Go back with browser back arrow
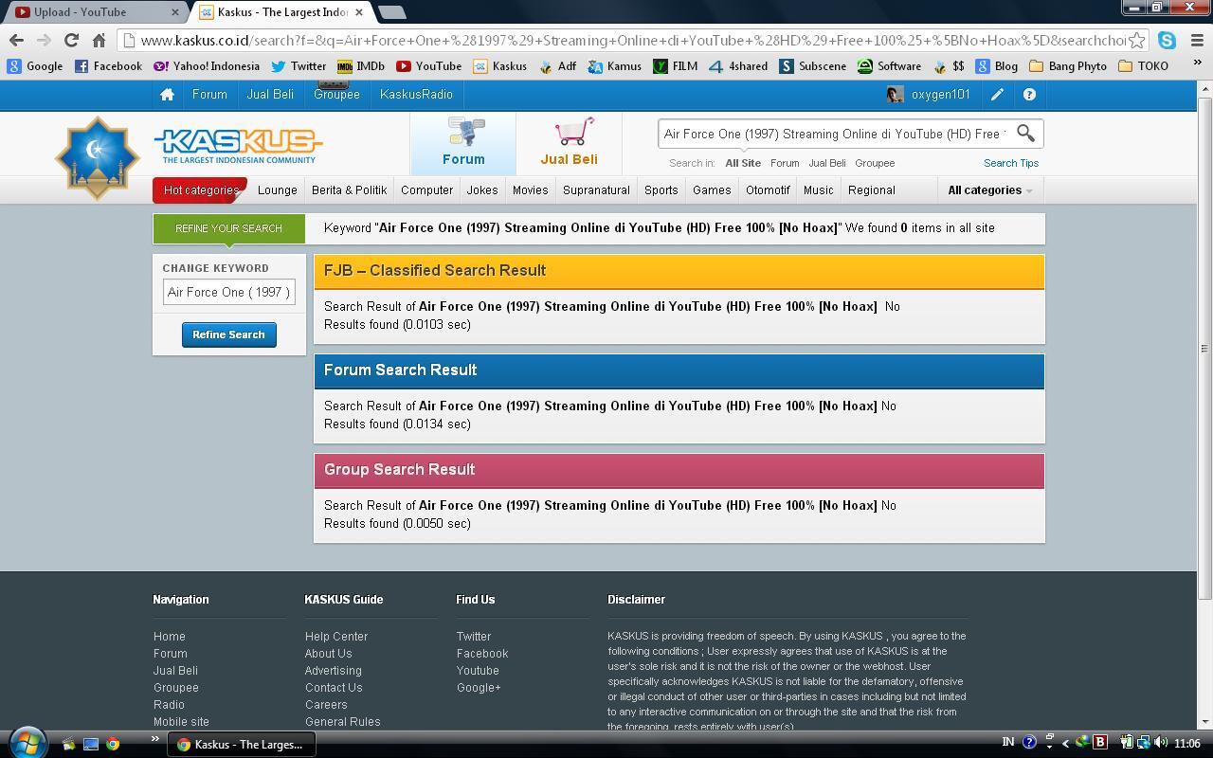The height and width of the screenshot is (758, 1213). (x=16, y=40)
